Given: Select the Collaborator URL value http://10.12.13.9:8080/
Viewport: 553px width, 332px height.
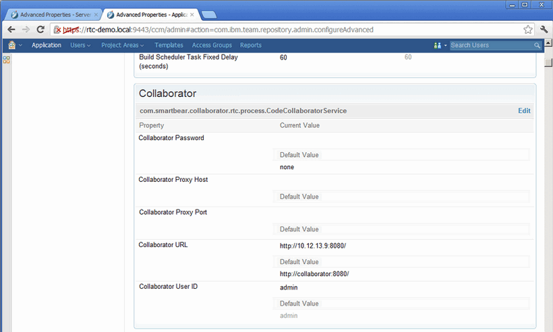Looking at the screenshot, I should (313, 246).
